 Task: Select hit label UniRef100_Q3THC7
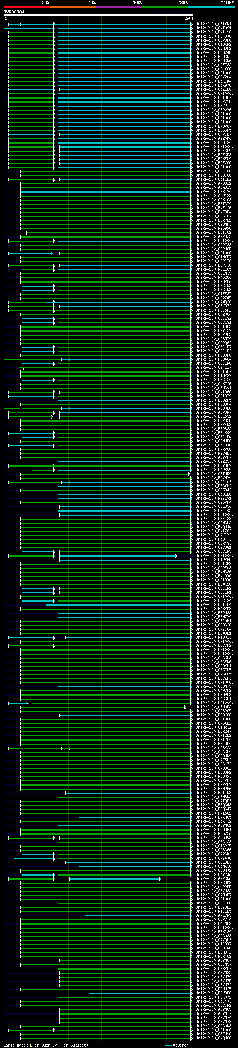pos(213,98)
